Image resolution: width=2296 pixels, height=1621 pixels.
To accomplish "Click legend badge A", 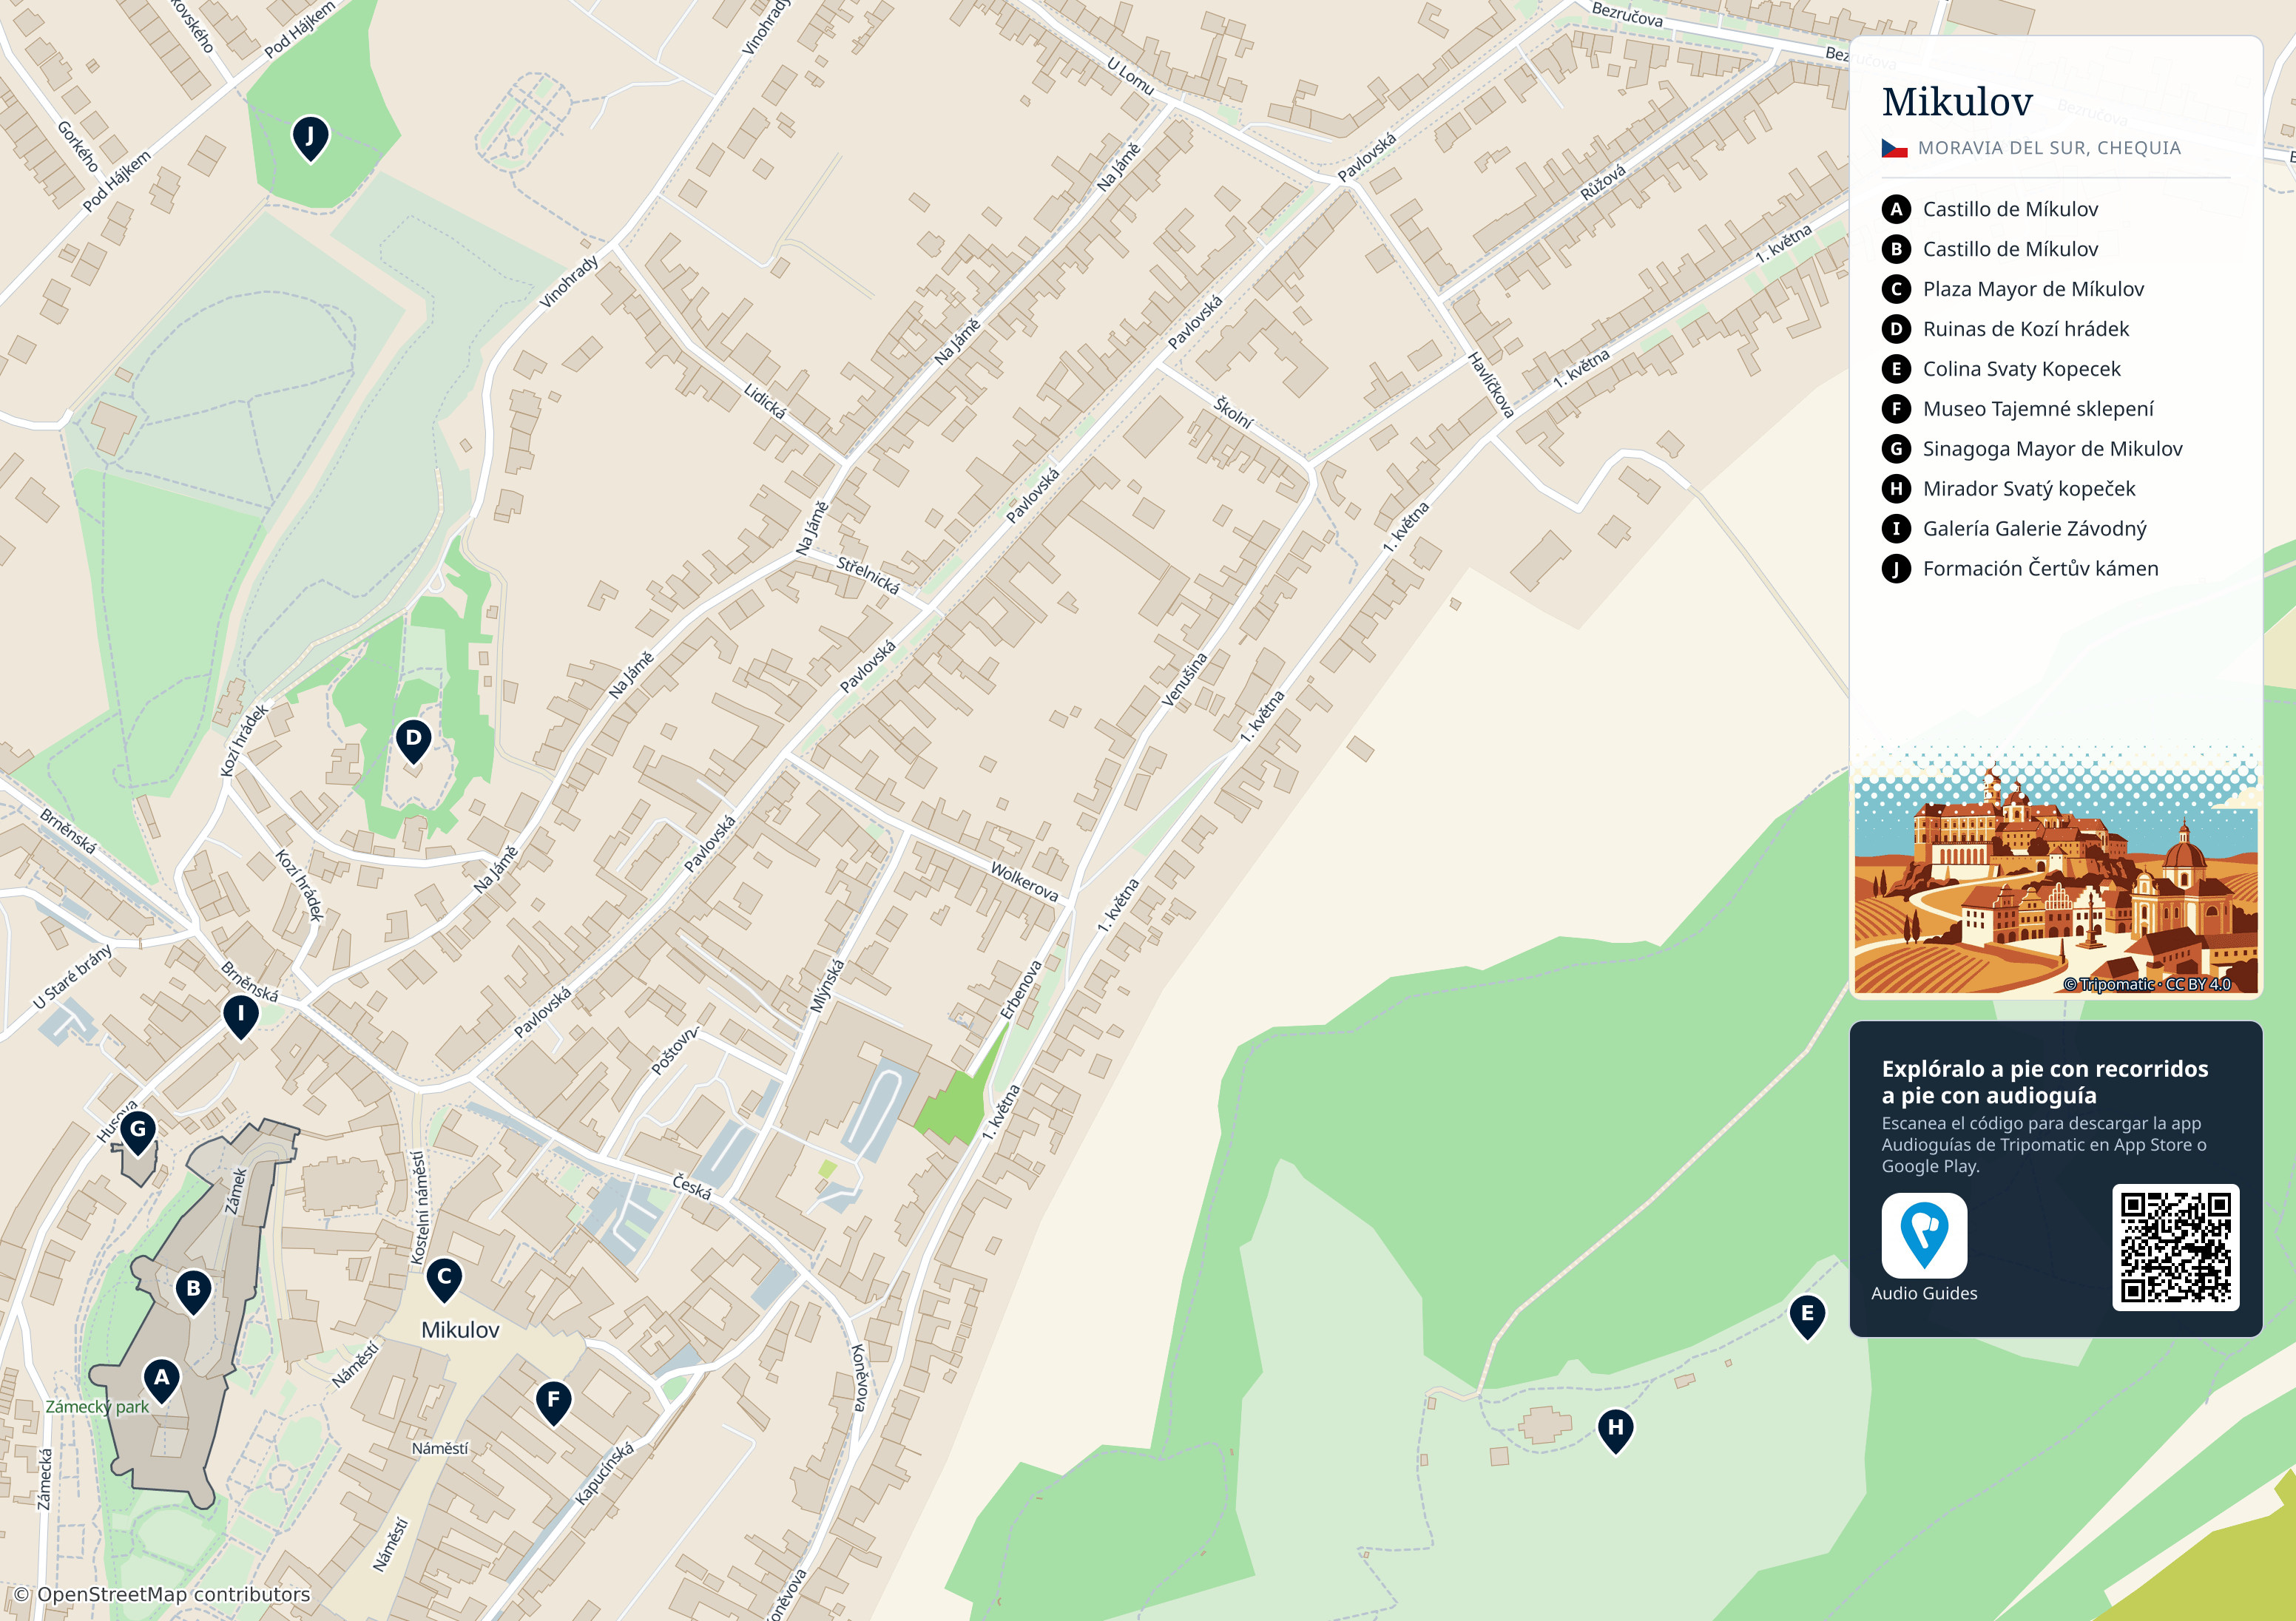I will tap(1896, 209).
